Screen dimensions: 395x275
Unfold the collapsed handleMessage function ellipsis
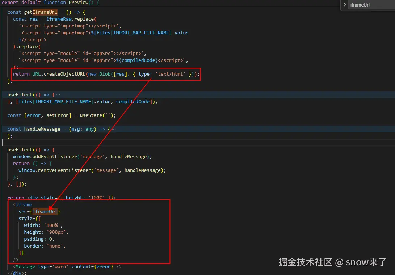pyautogui.click(x=114, y=129)
